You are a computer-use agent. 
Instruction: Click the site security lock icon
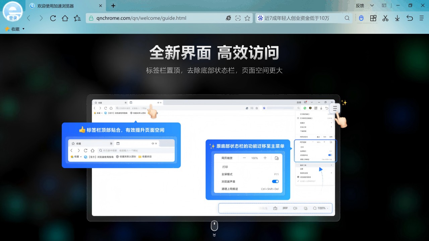coord(91,18)
